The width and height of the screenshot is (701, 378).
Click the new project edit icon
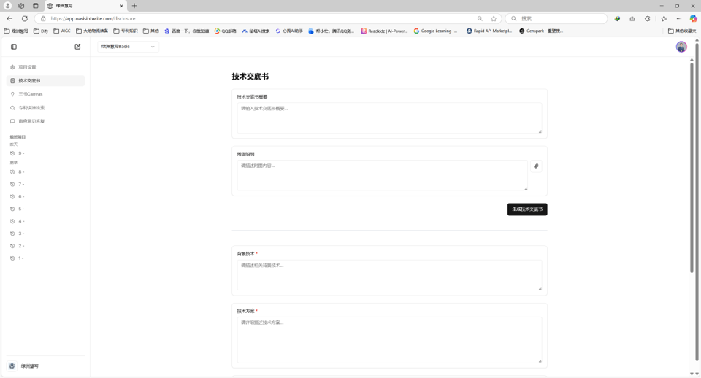pos(77,47)
